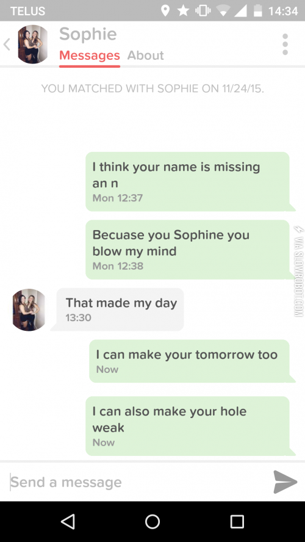
Task: Tap the vibrate mode status icon
Action: tap(203, 11)
